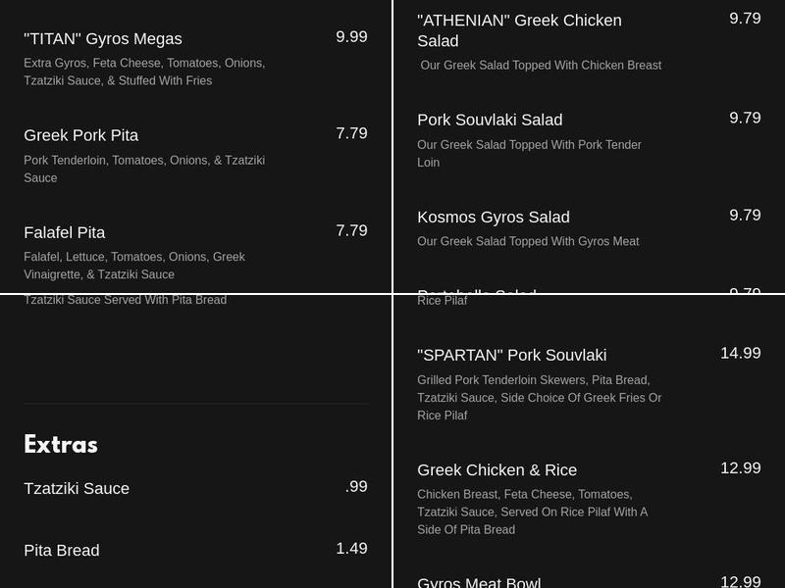The image size is (785, 588).
Task: Select Tzatziki Sauce under Extras
Action: click(x=77, y=488)
